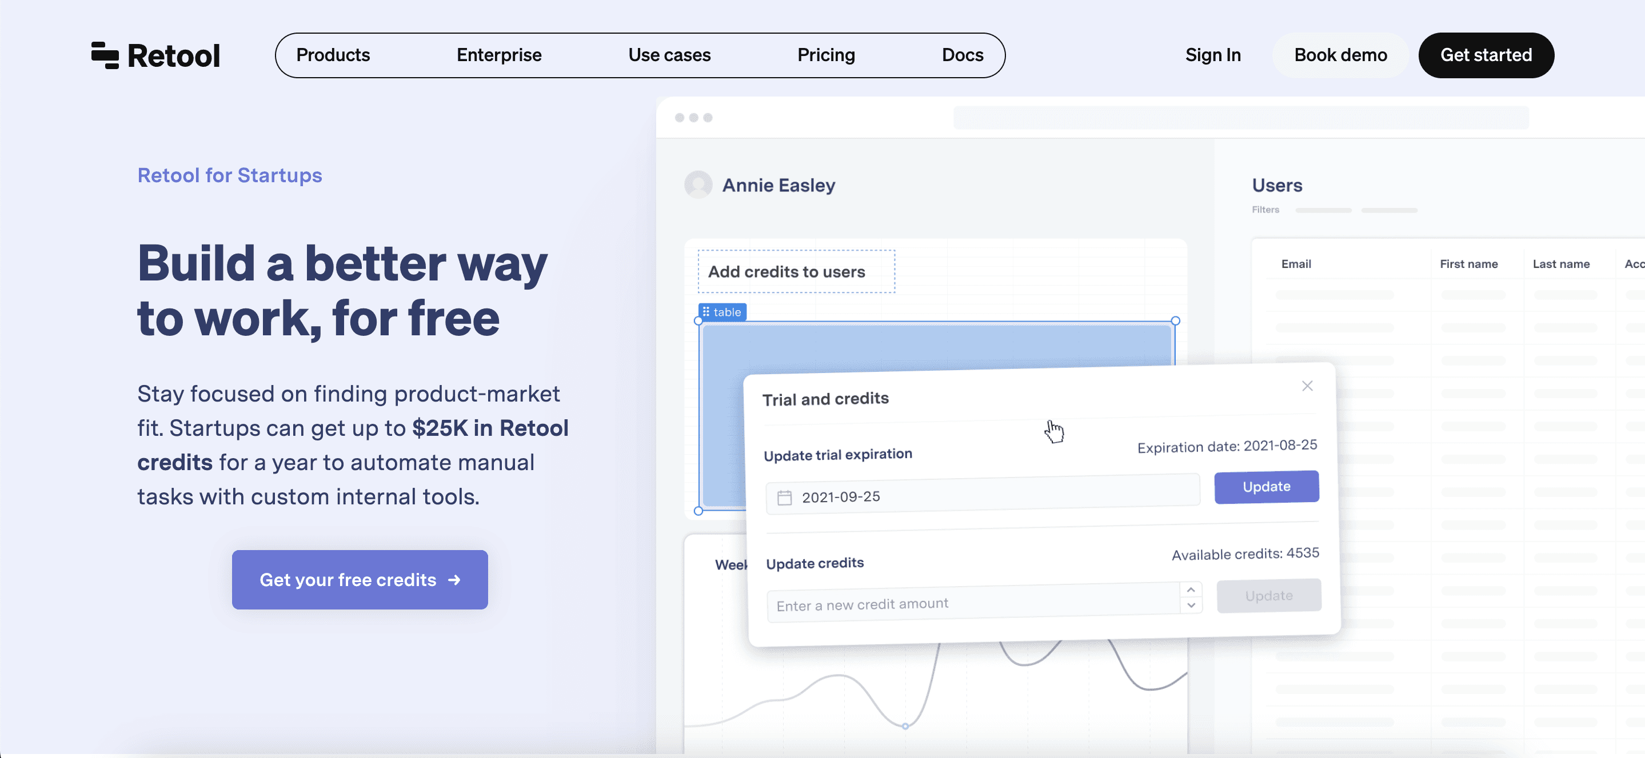Click the Update trial expiration label
1645x758 pixels.
[838, 455]
